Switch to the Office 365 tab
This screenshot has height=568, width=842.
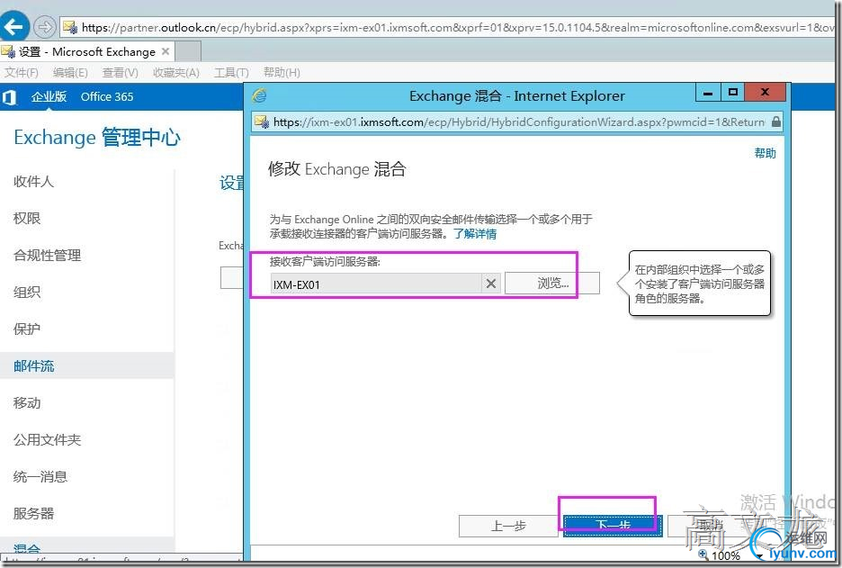click(x=107, y=96)
